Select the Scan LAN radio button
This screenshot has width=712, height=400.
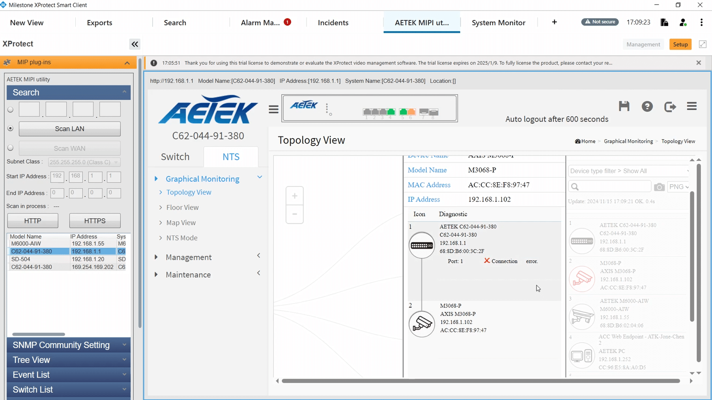pyautogui.click(x=10, y=129)
